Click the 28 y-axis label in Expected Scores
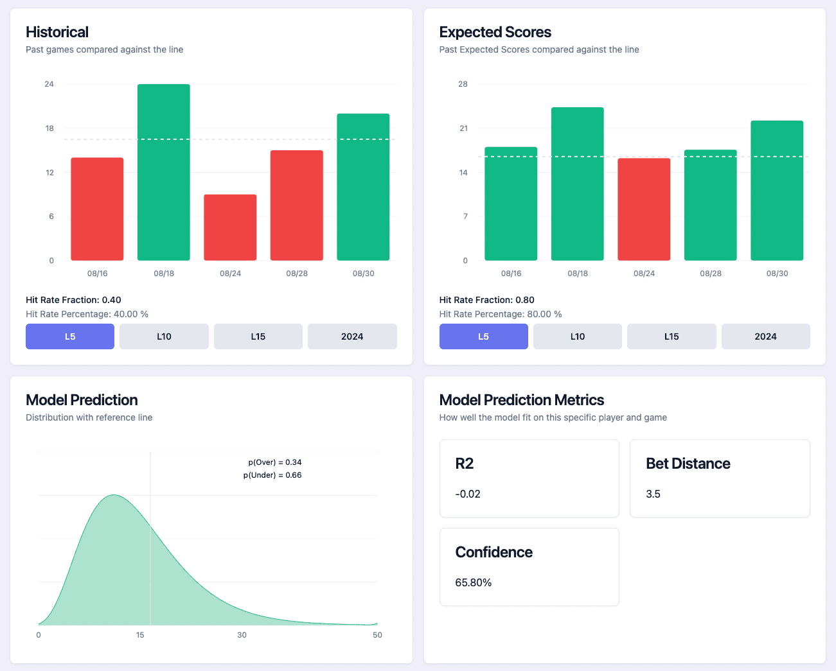Image resolution: width=836 pixels, height=671 pixels. (463, 84)
